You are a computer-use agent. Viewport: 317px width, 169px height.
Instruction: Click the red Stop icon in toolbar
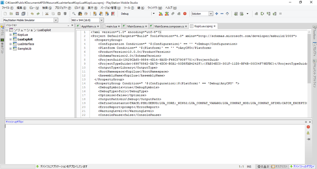point(185,14)
